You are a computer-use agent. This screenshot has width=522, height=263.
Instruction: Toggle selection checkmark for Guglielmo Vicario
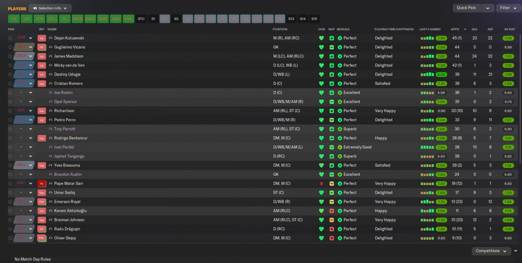coord(10,47)
